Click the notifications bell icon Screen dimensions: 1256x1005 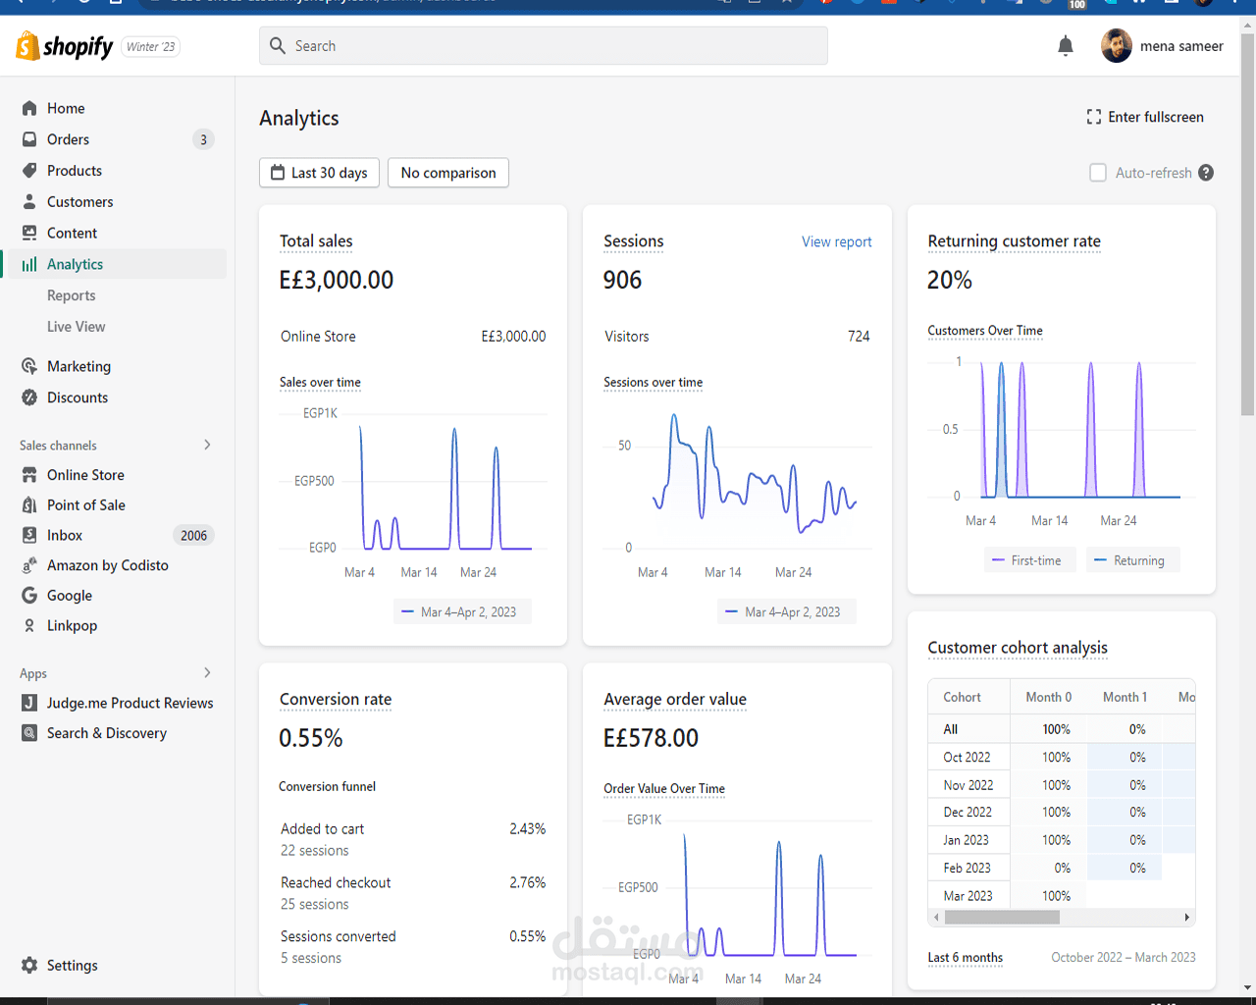[x=1066, y=46]
